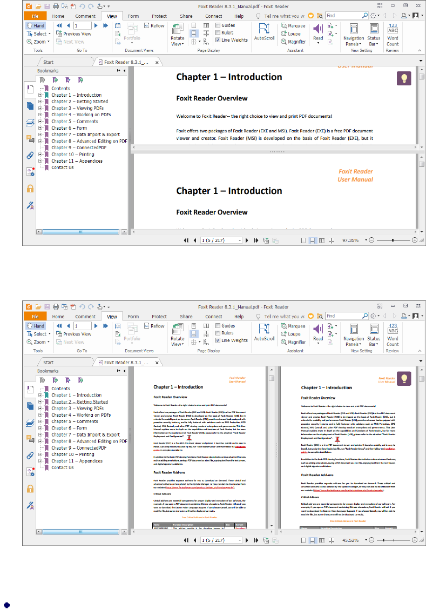Expand Chapter 11 – Appendices in lower bookmarks
This screenshot has height=609, width=426.
click(40, 461)
